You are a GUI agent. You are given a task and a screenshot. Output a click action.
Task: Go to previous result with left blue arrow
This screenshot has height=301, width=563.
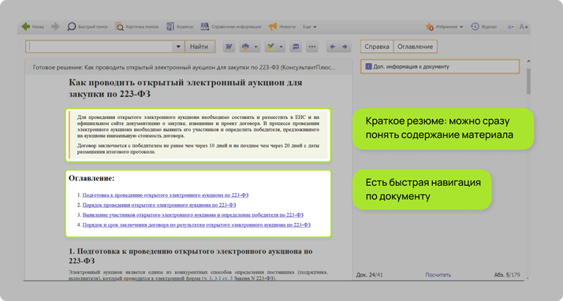pos(333,46)
